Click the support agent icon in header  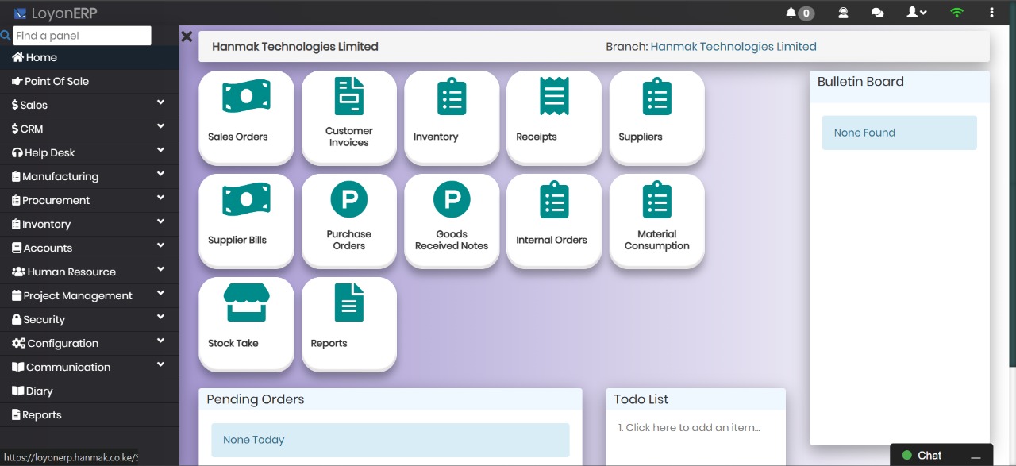843,13
